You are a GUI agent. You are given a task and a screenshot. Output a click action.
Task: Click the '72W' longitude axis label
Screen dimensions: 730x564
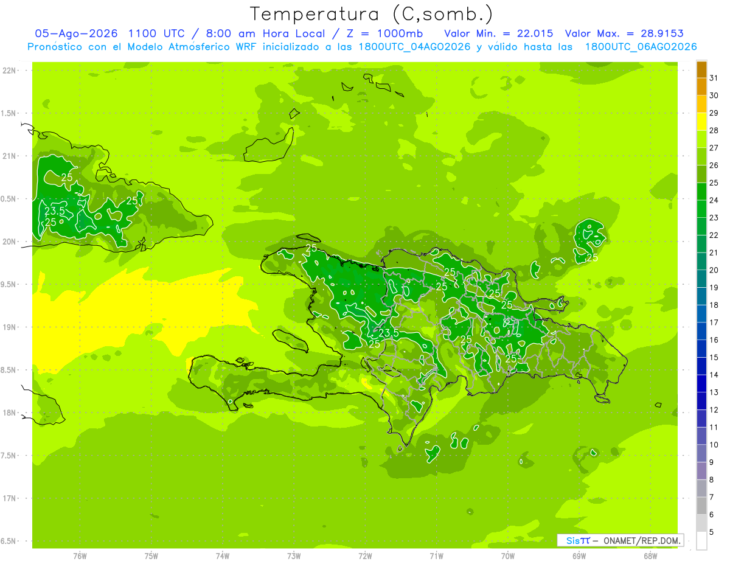click(365, 556)
